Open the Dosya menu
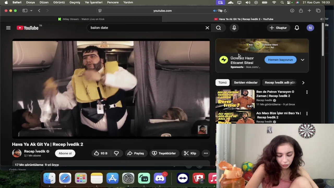The width and height of the screenshot is (334, 188). (31, 2)
